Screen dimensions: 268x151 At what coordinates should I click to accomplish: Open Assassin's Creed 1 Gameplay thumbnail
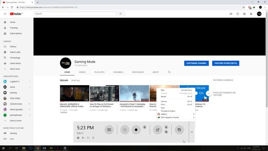pos(134,93)
